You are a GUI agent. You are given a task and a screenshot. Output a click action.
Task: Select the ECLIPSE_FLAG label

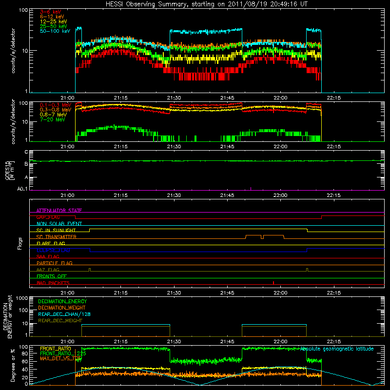(53, 250)
